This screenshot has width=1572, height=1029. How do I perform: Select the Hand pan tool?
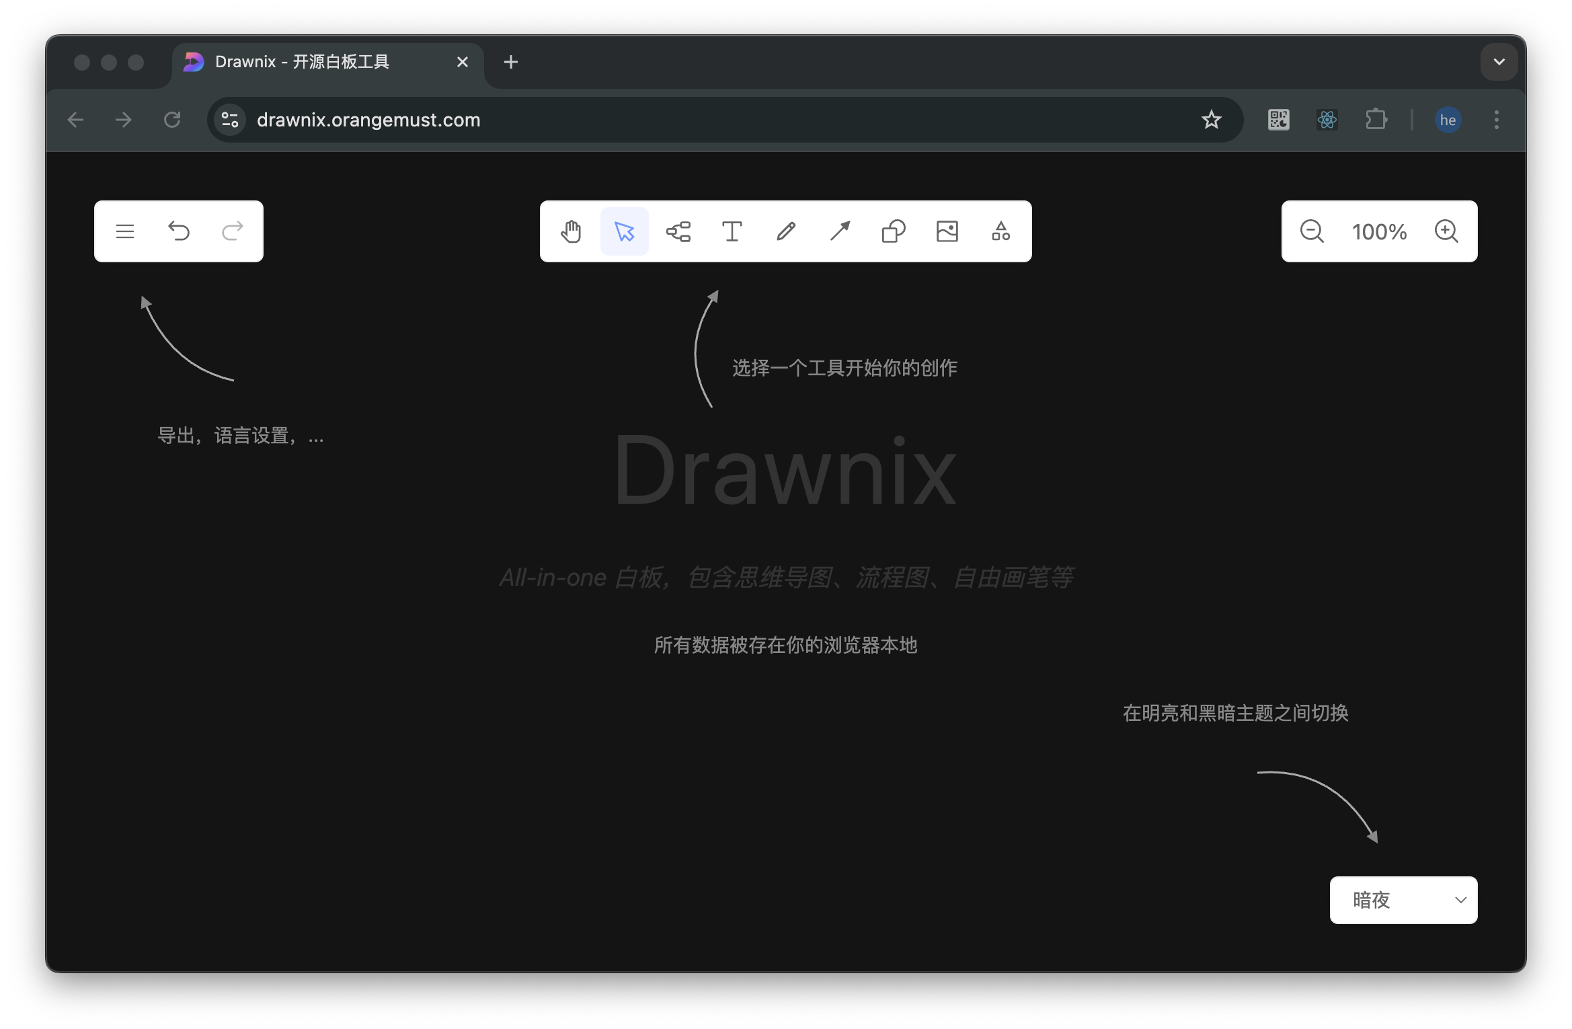coord(571,231)
